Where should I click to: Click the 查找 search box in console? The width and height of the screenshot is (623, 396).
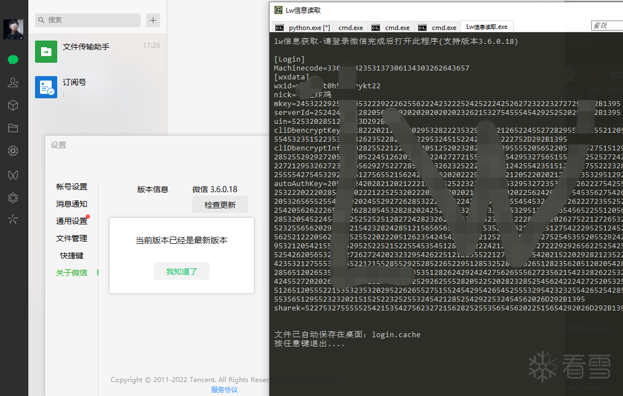pos(607,26)
